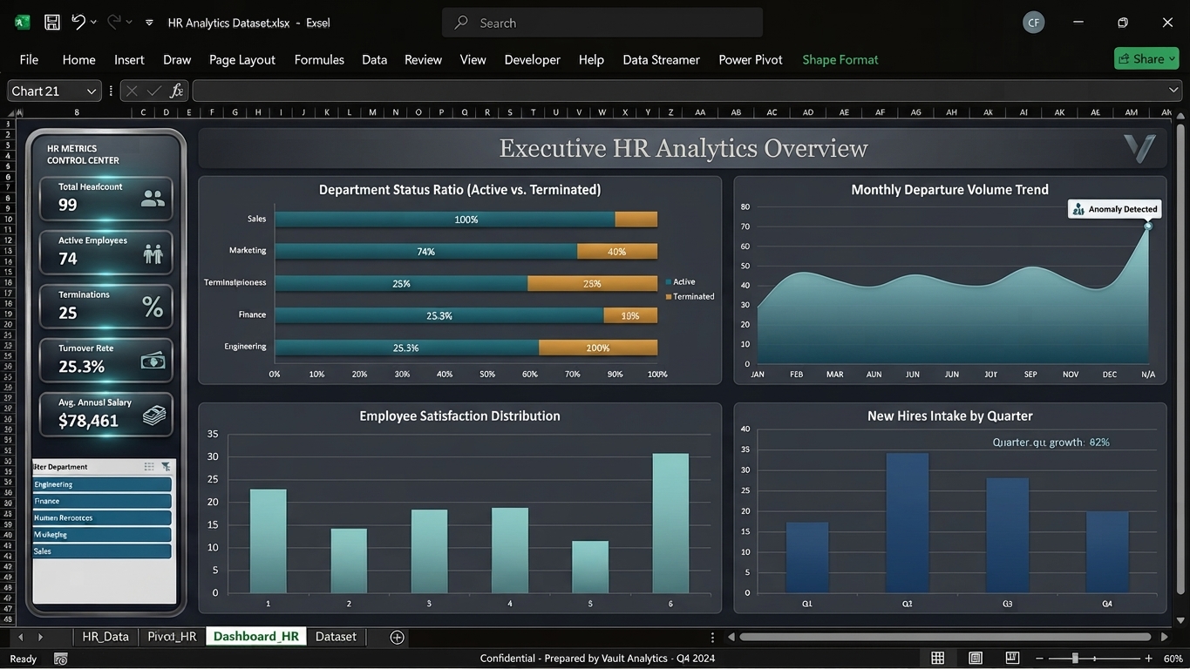Click the Total Headcount KPI card

click(x=106, y=199)
